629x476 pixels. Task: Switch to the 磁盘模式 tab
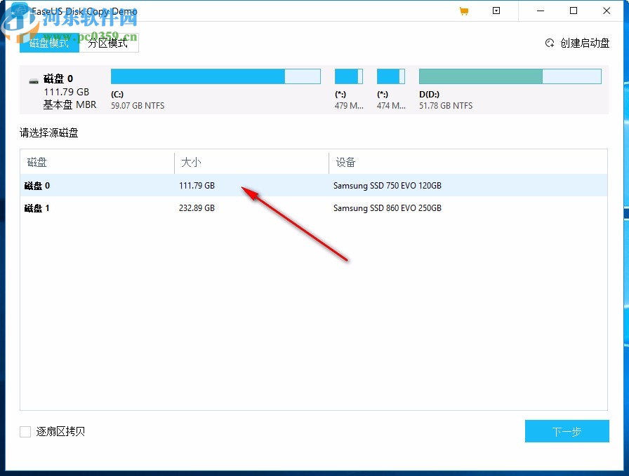(48, 43)
